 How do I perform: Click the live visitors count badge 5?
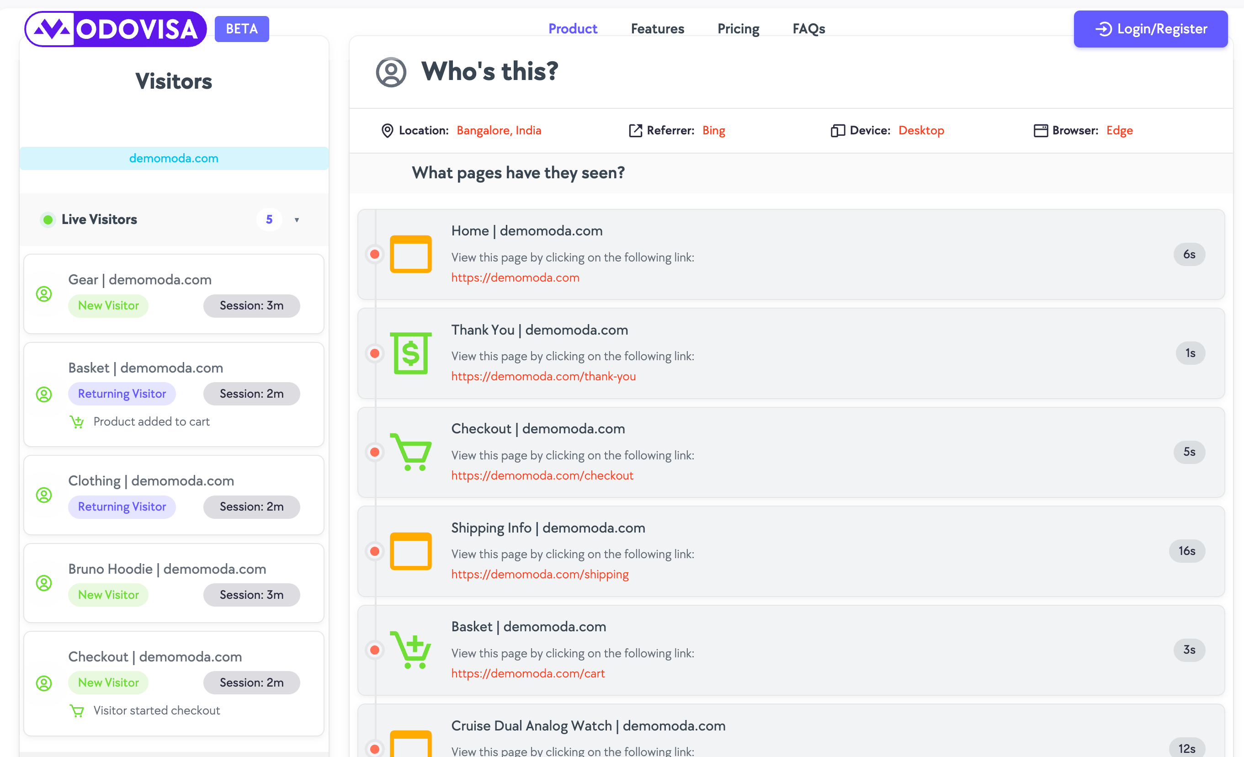pos(269,220)
